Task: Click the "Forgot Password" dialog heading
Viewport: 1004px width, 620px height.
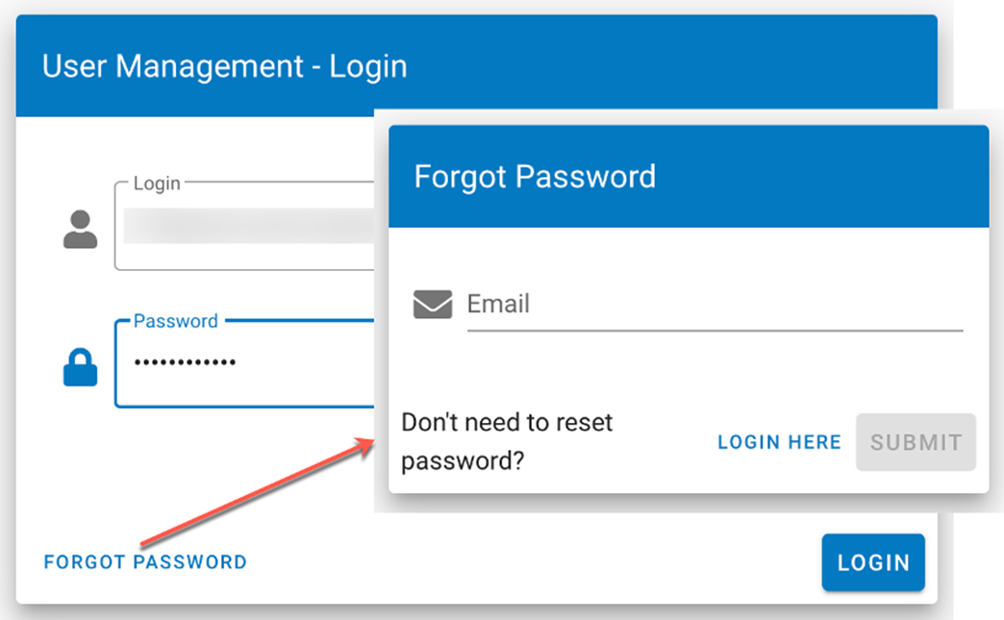Action: click(x=535, y=177)
